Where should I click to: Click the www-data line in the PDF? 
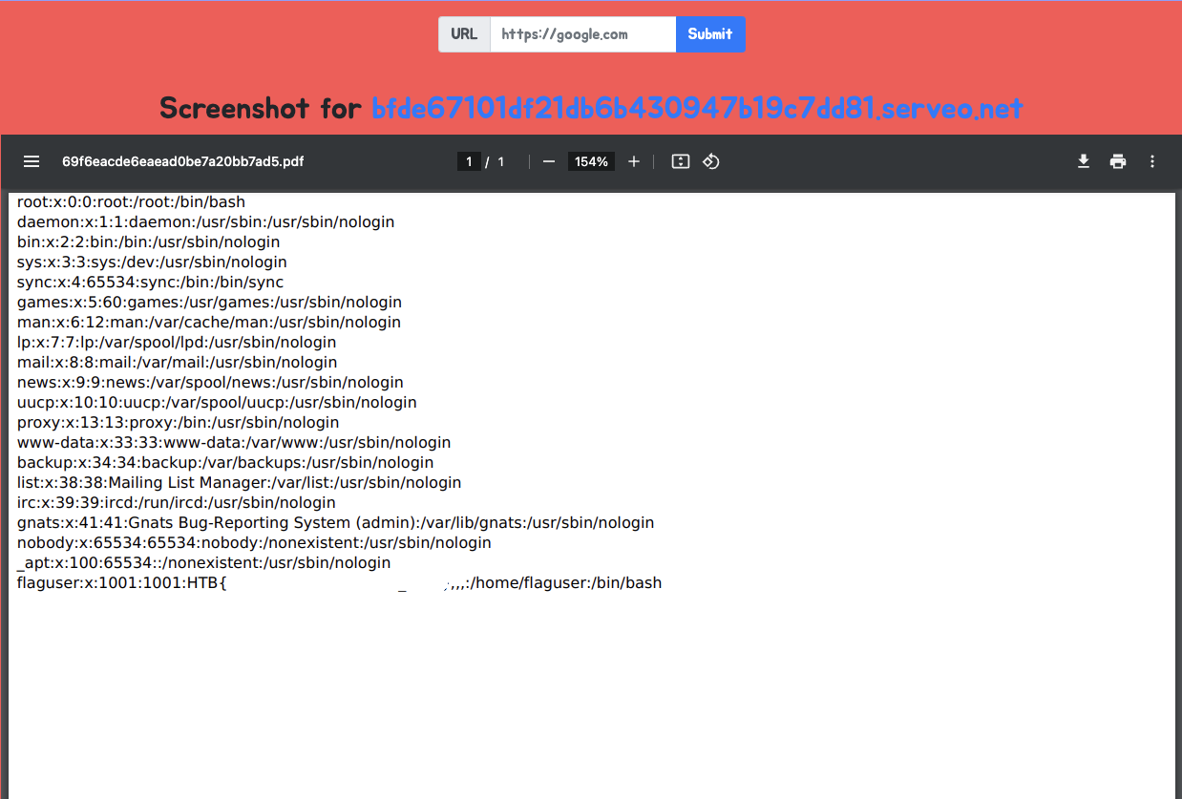pos(234,443)
